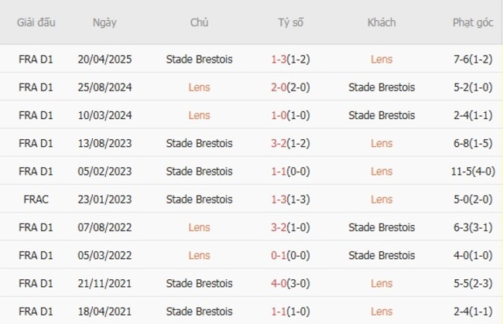
Task: Open the 3-2 score on 13/08/2023
Action: [280, 143]
